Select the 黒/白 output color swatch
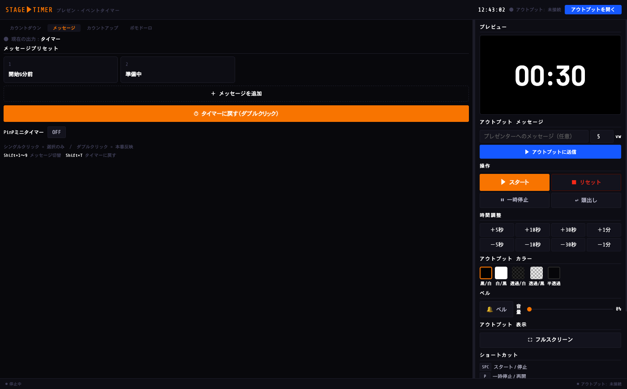Viewport: 627px width, 389px height. pos(486,273)
